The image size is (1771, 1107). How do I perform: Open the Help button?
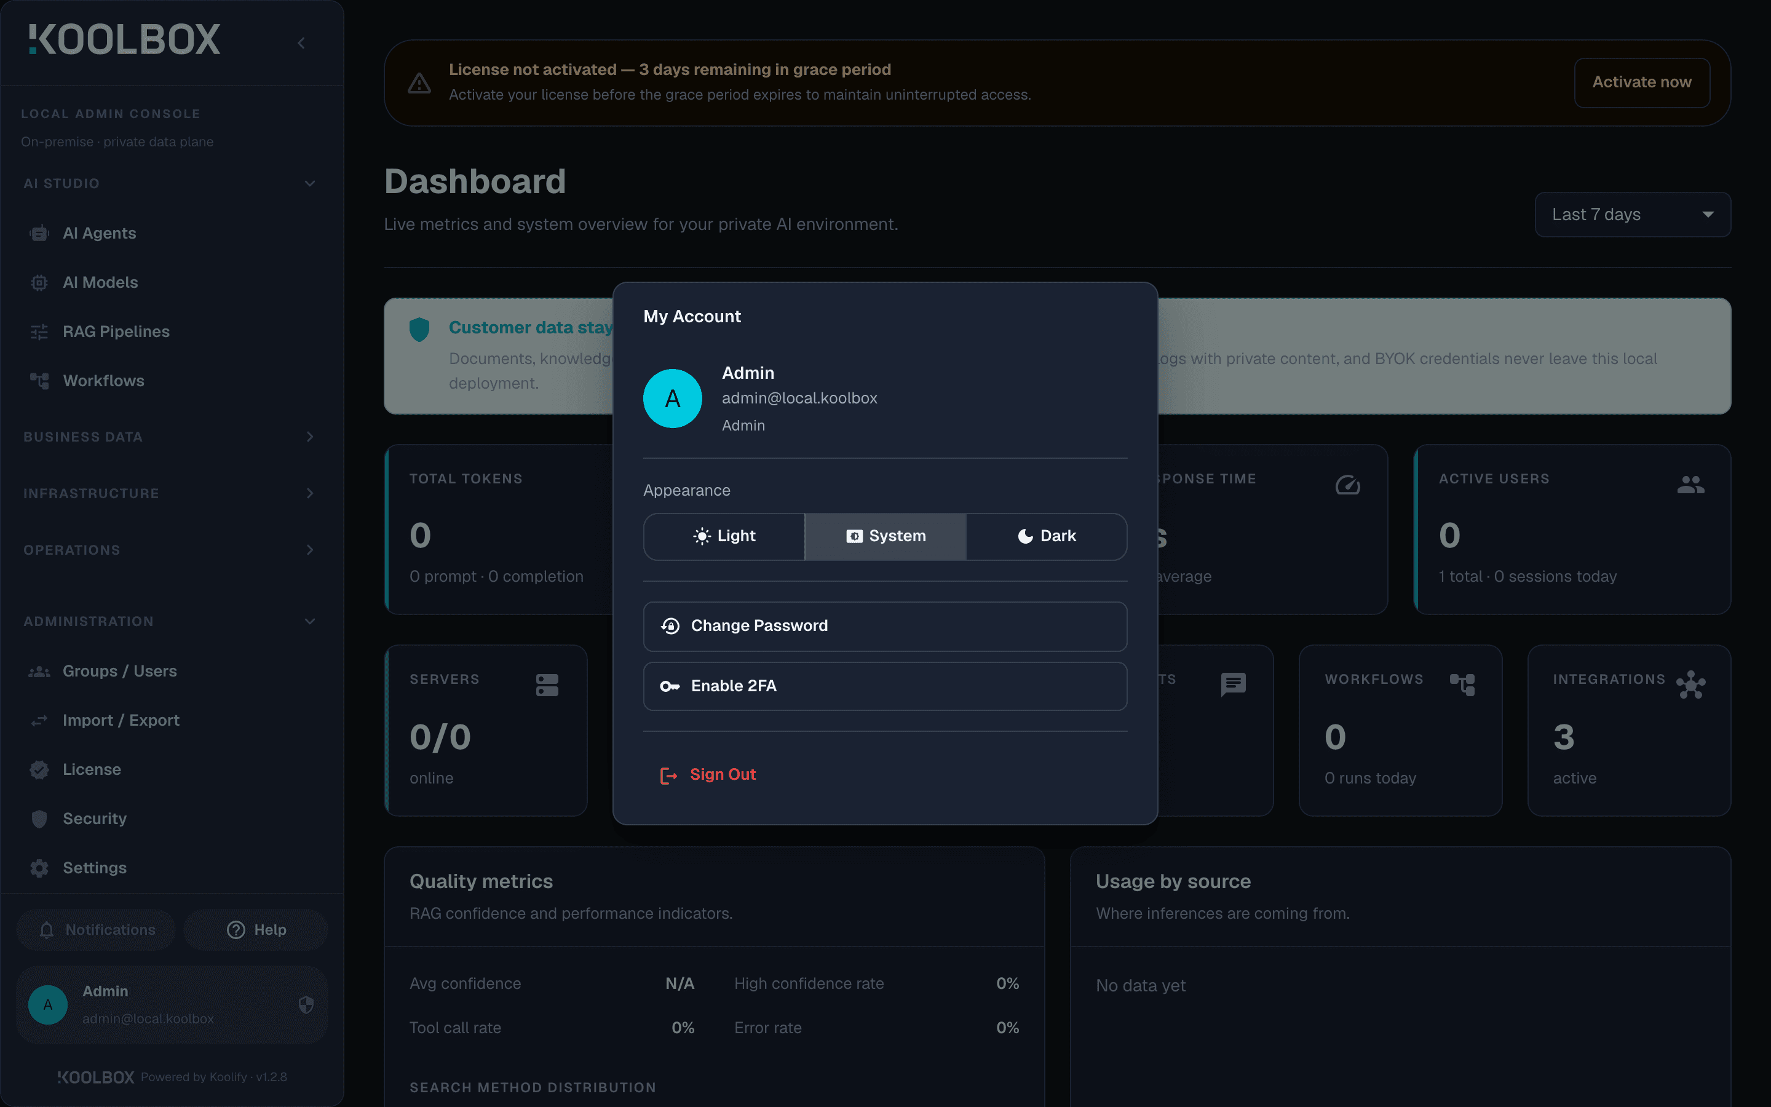pos(255,930)
